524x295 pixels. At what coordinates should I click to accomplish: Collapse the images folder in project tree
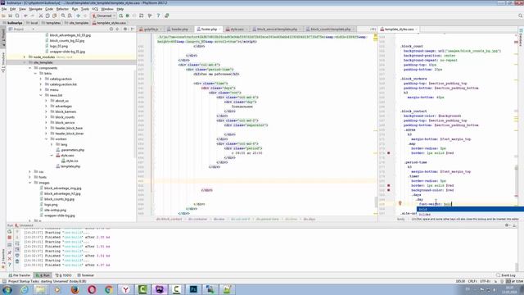point(29,183)
